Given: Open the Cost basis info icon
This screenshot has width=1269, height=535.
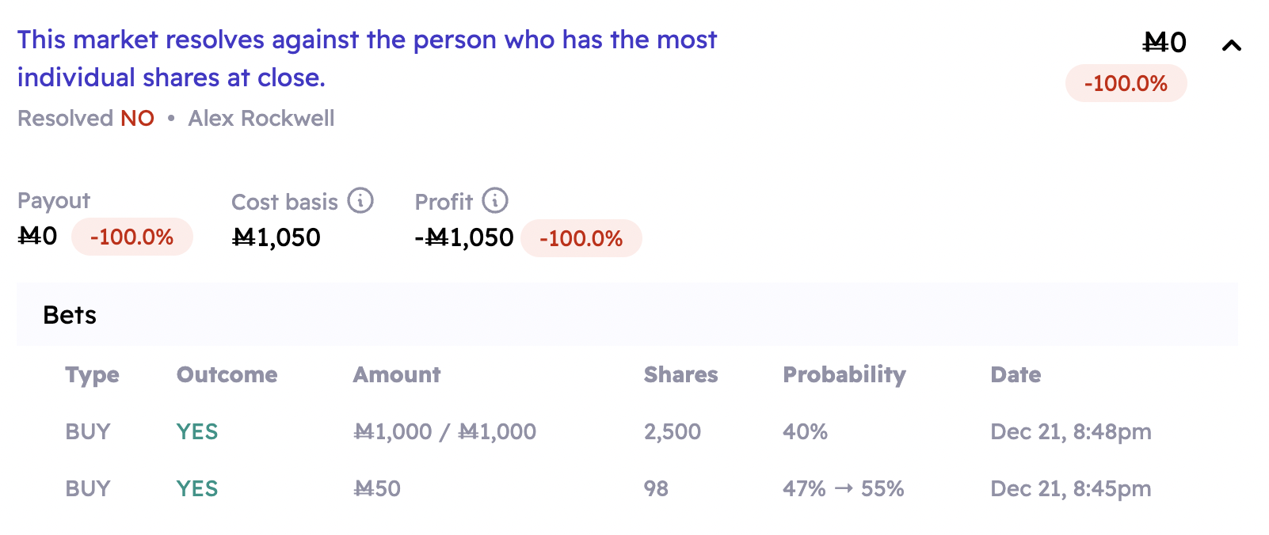Looking at the screenshot, I should [360, 201].
